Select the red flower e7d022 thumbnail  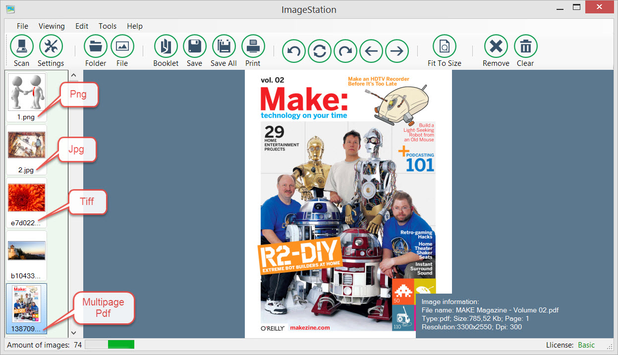point(27,198)
